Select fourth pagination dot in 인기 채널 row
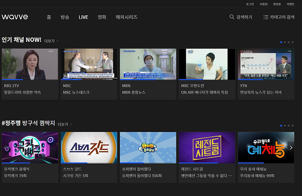This screenshot has height=196, width=302. pyautogui.click(x=293, y=42)
